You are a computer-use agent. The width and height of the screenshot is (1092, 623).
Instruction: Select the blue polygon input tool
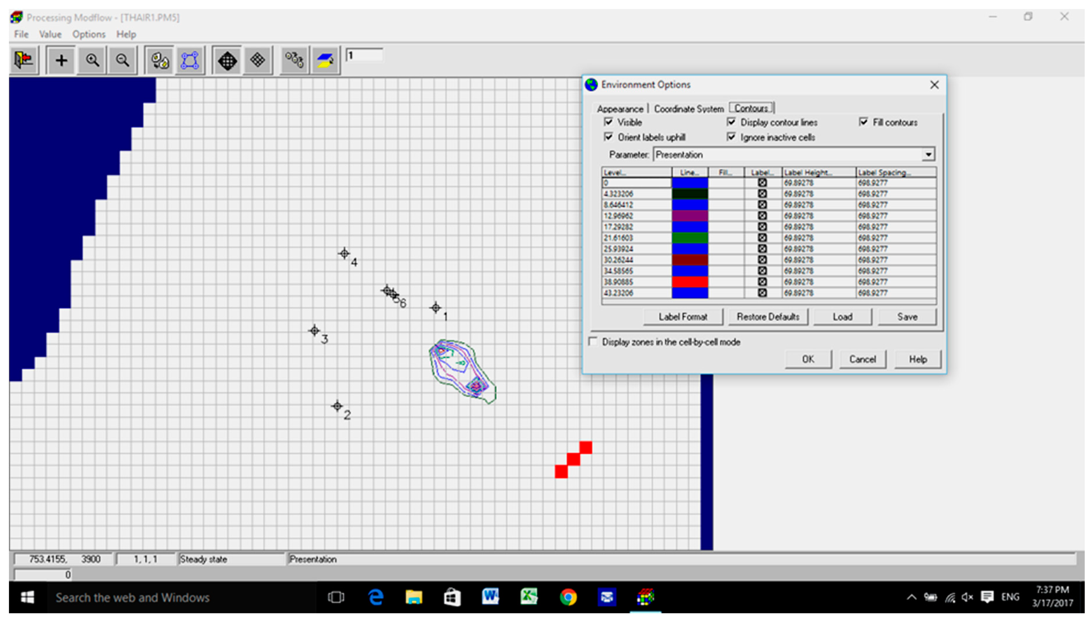(x=190, y=60)
